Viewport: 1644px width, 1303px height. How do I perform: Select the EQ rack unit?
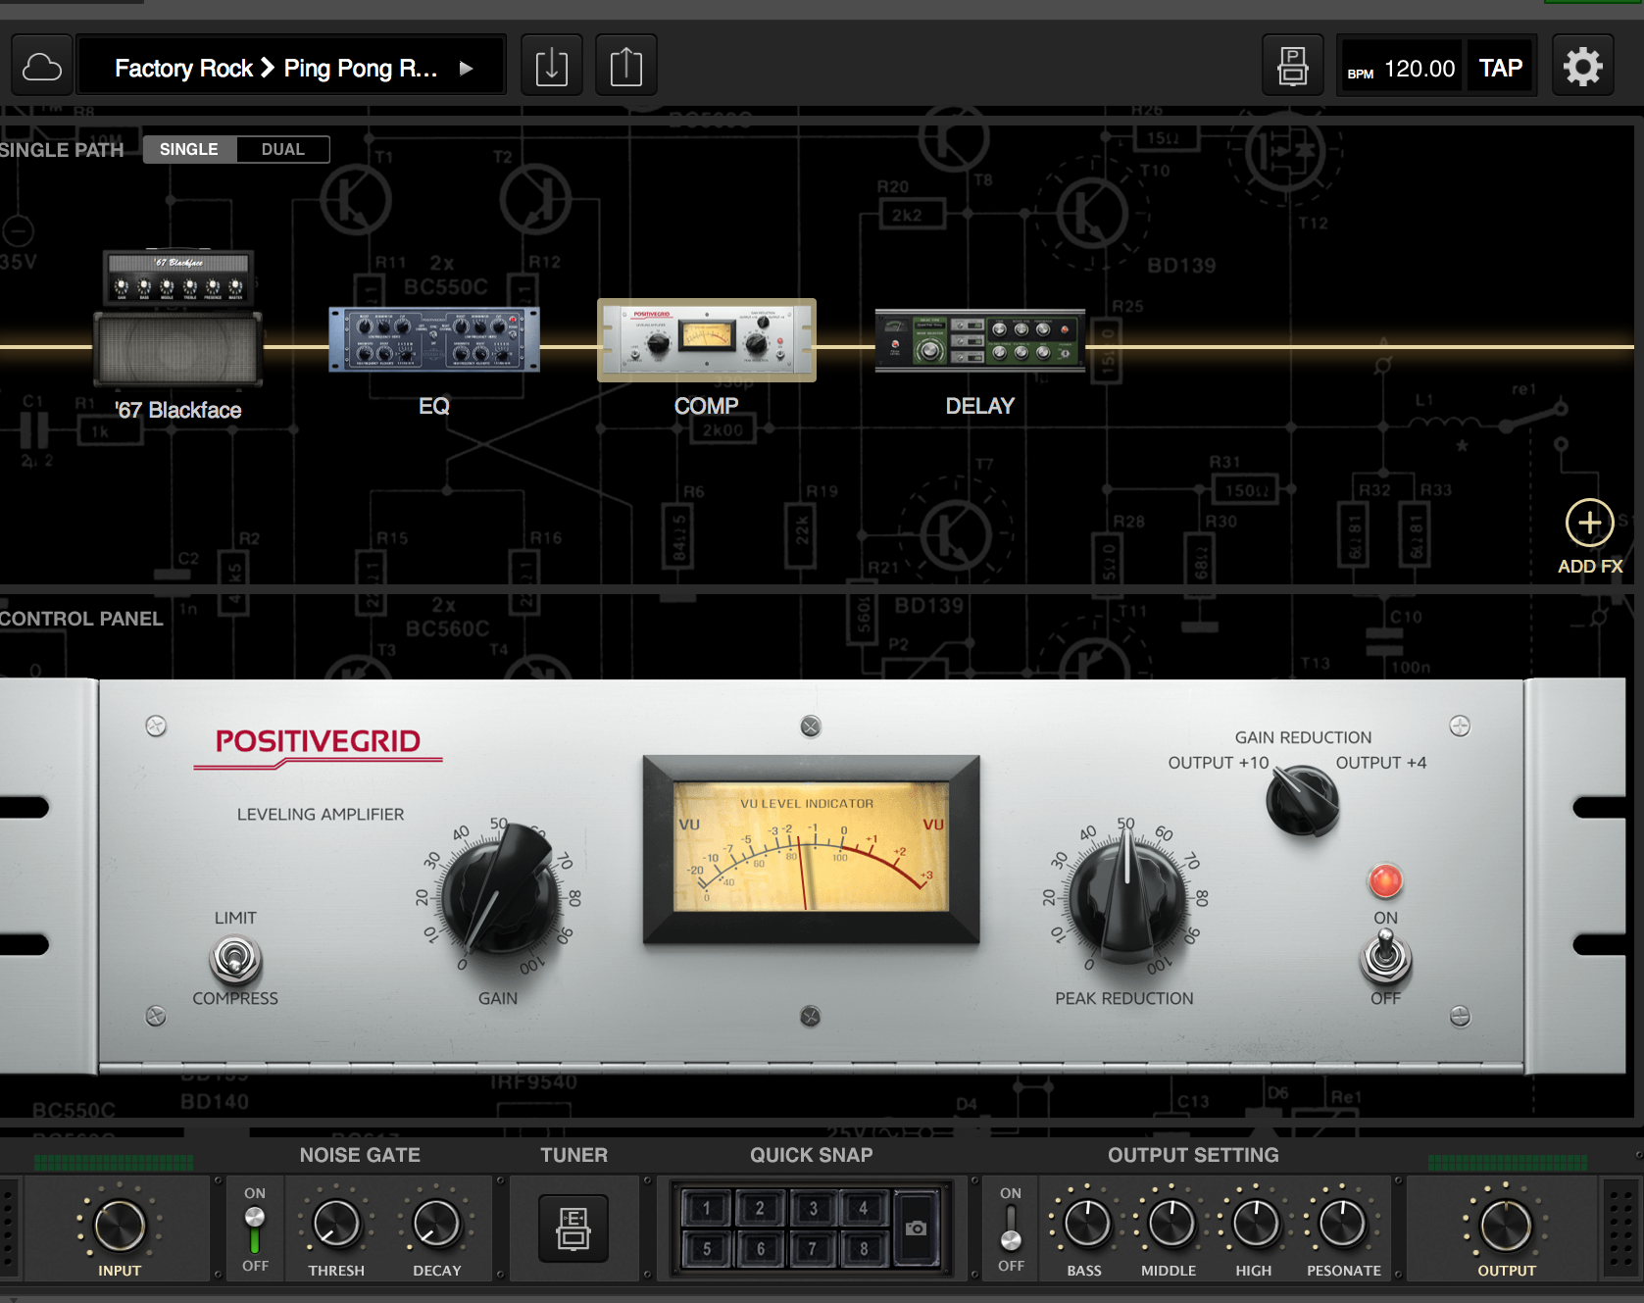pyautogui.click(x=434, y=339)
